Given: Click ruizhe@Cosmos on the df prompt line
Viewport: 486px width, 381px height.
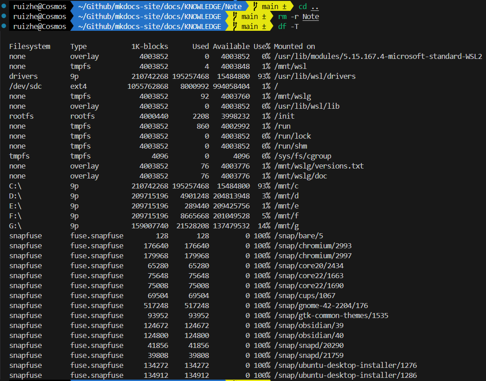Looking at the screenshot, I should pyautogui.click(x=39, y=26).
